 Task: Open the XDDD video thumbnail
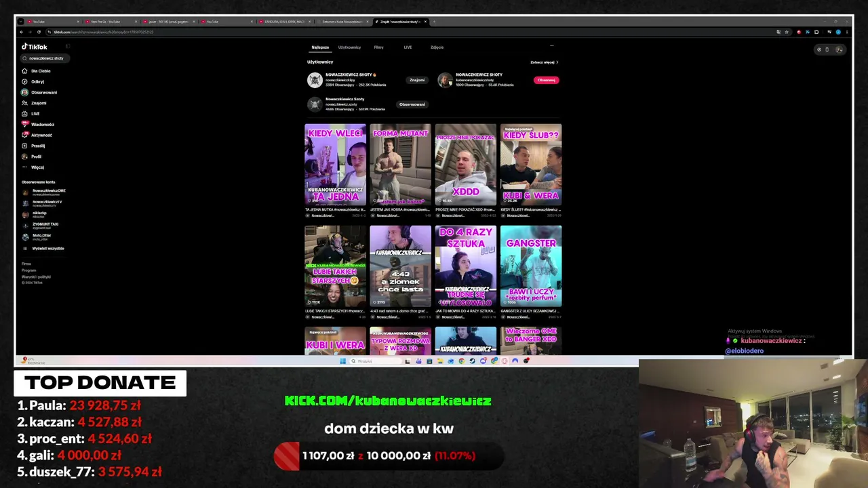pyautogui.click(x=465, y=164)
